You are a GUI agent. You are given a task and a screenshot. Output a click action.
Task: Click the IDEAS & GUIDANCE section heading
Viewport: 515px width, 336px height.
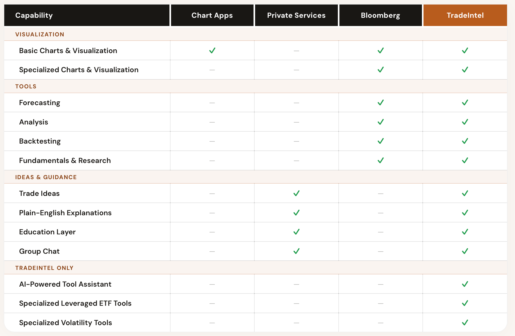click(46, 177)
